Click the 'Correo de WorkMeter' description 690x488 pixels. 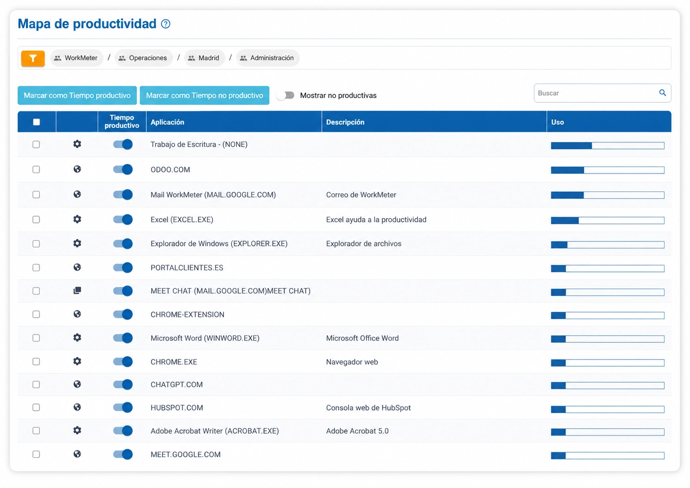(x=361, y=195)
